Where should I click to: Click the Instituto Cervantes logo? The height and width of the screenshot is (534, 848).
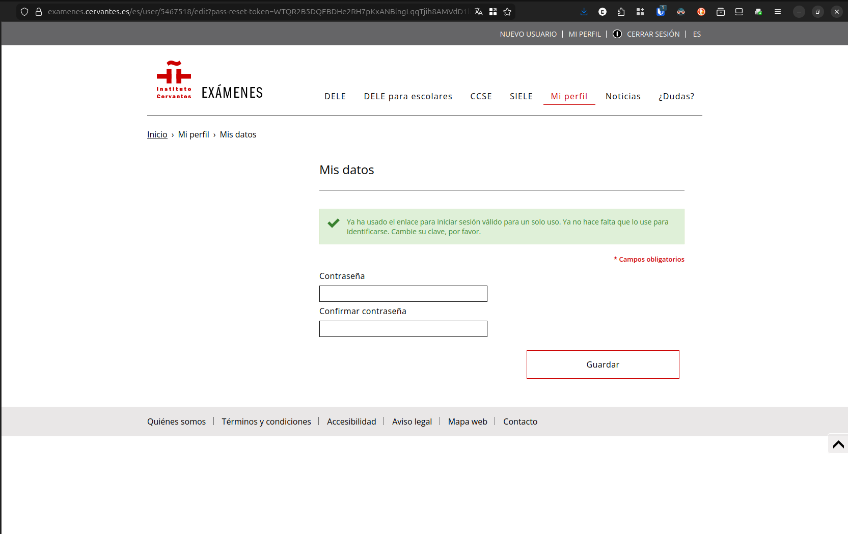coord(174,80)
